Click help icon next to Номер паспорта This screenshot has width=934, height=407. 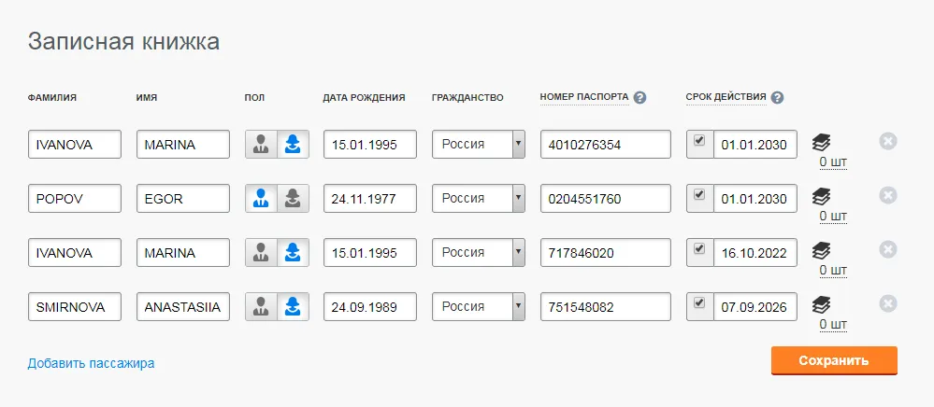[640, 97]
